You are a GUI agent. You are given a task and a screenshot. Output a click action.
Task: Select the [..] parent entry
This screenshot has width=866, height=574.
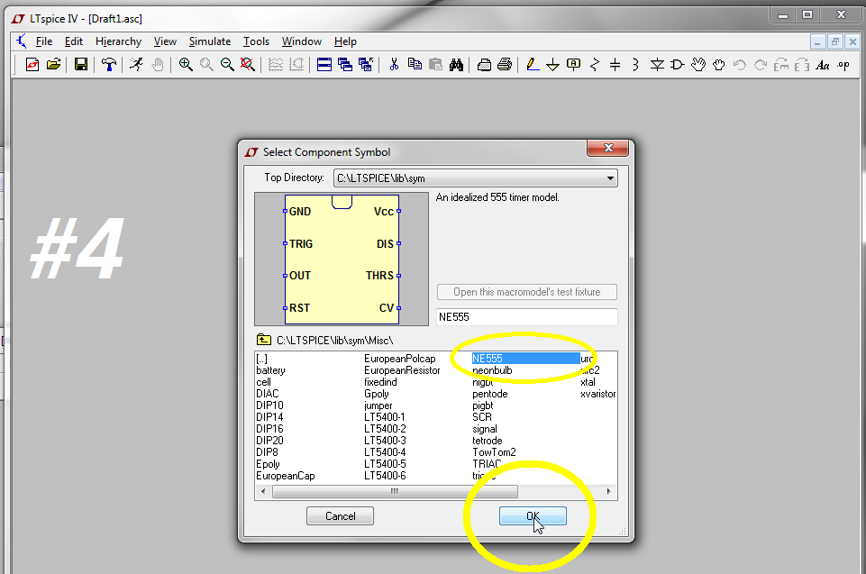tap(262, 360)
